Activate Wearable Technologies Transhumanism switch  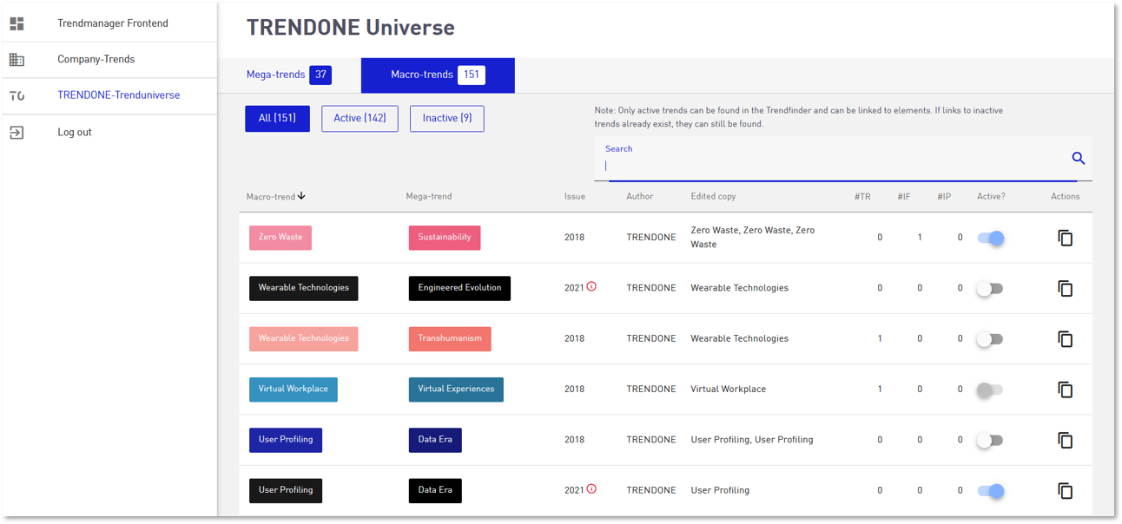pos(990,339)
